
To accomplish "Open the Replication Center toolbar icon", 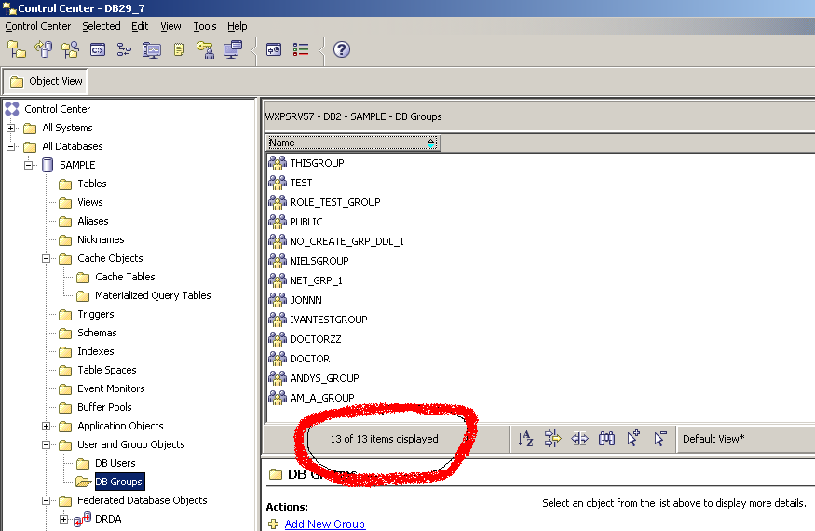I will pyautogui.click(x=44, y=49).
